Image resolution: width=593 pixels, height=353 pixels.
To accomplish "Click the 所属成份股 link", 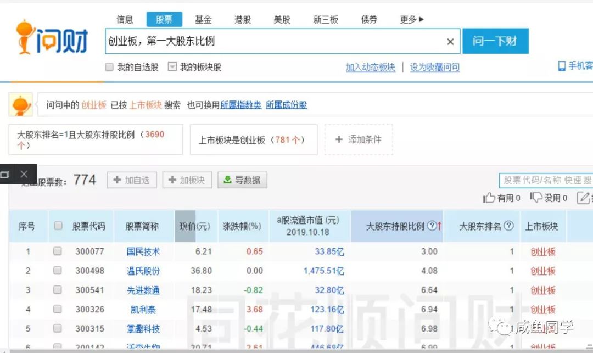I will click(286, 105).
